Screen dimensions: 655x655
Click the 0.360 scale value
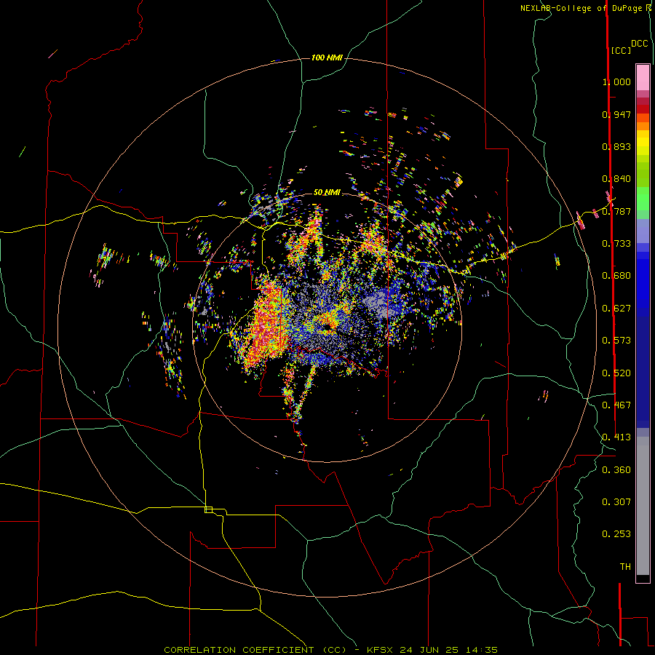tap(616, 470)
